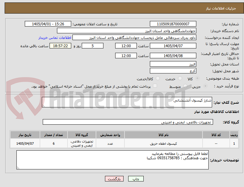Viewport: 244px width, 187px height.
Task: Select the جزیی purchase type radio
Action: [205, 86]
